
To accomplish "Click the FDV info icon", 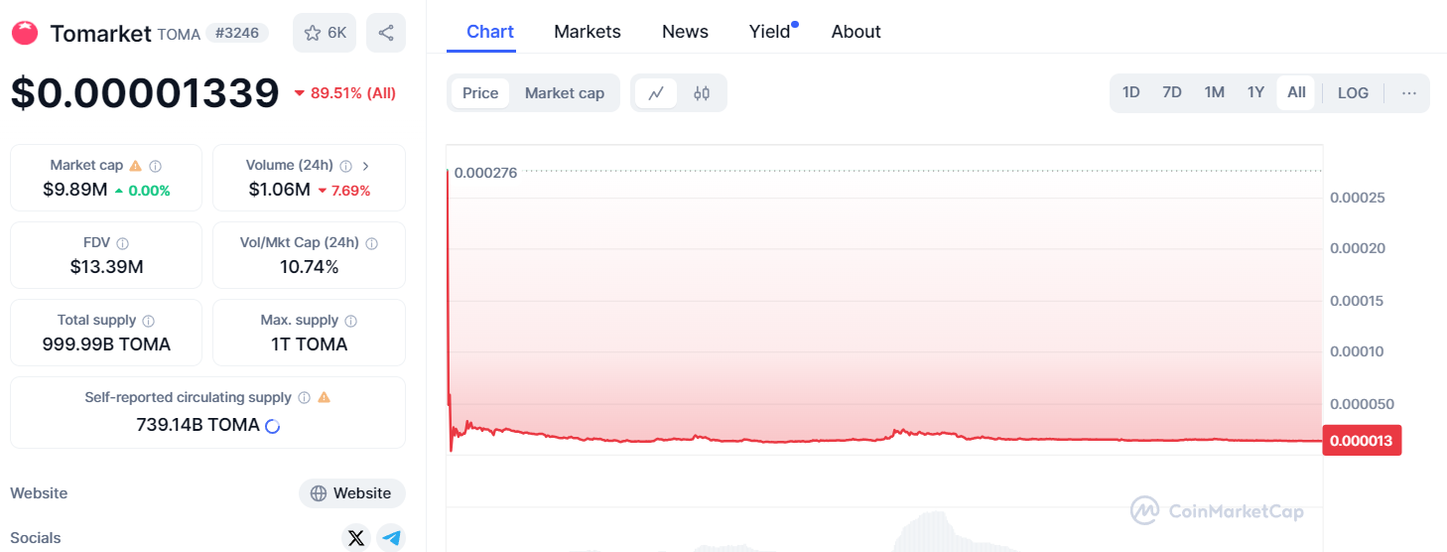I will (x=123, y=243).
